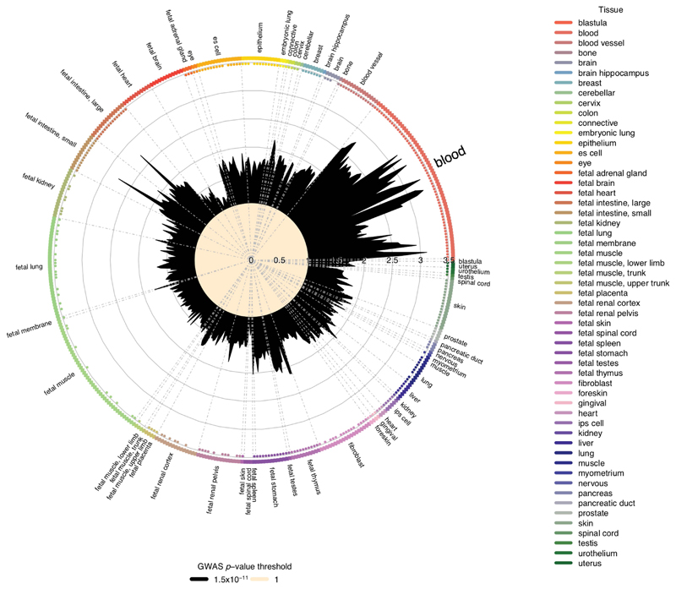The image size is (676, 589).
Task: Click 'fetal muscle, lower limb' legend entry
Action: tap(621, 263)
